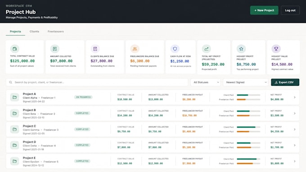Expand Project B row chevron
The image size is (306, 172).
295,113
